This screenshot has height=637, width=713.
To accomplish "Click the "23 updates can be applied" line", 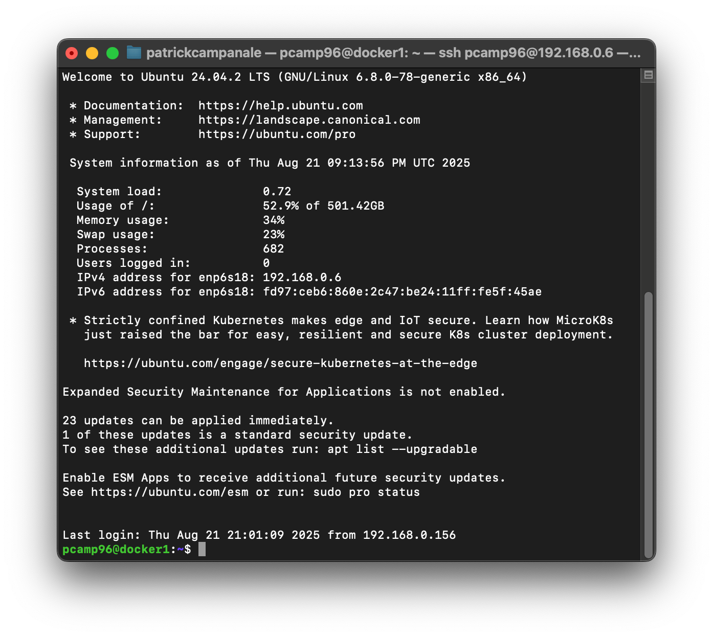I will pyautogui.click(x=198, y=421).
